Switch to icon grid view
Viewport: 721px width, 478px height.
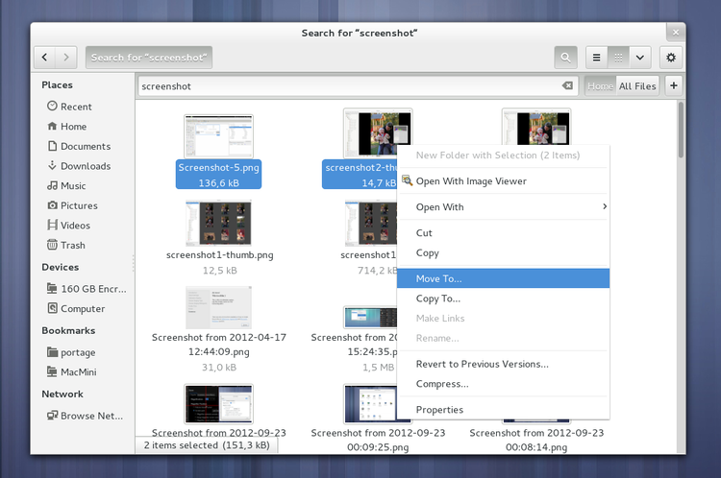coord(619,58)
